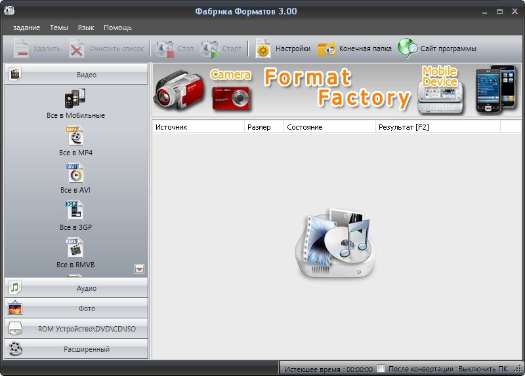The image size is (525, 376).
Task: Expand the ROM Устройство\DVD\CD\ISO section
Action: (76, 329)
